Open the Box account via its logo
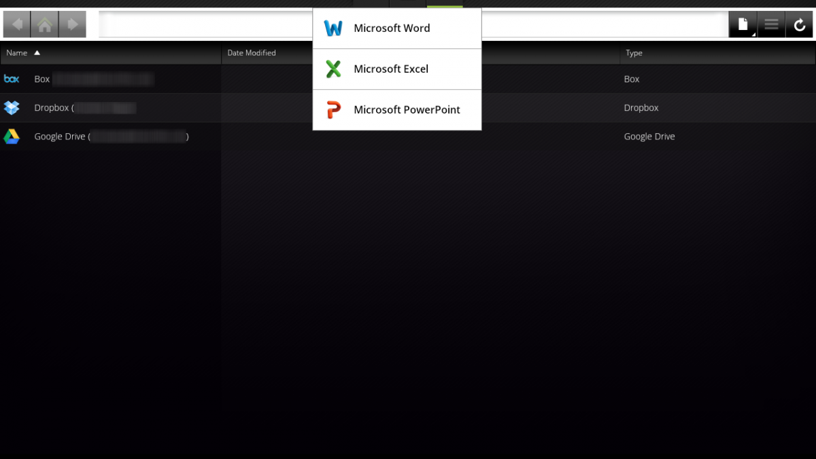This screenshot has height=459, width=816. point(12,79)
